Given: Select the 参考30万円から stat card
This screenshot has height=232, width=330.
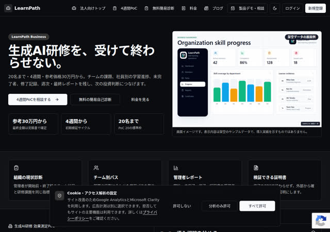Looking at the screenshot, I should tap(33, 124).
